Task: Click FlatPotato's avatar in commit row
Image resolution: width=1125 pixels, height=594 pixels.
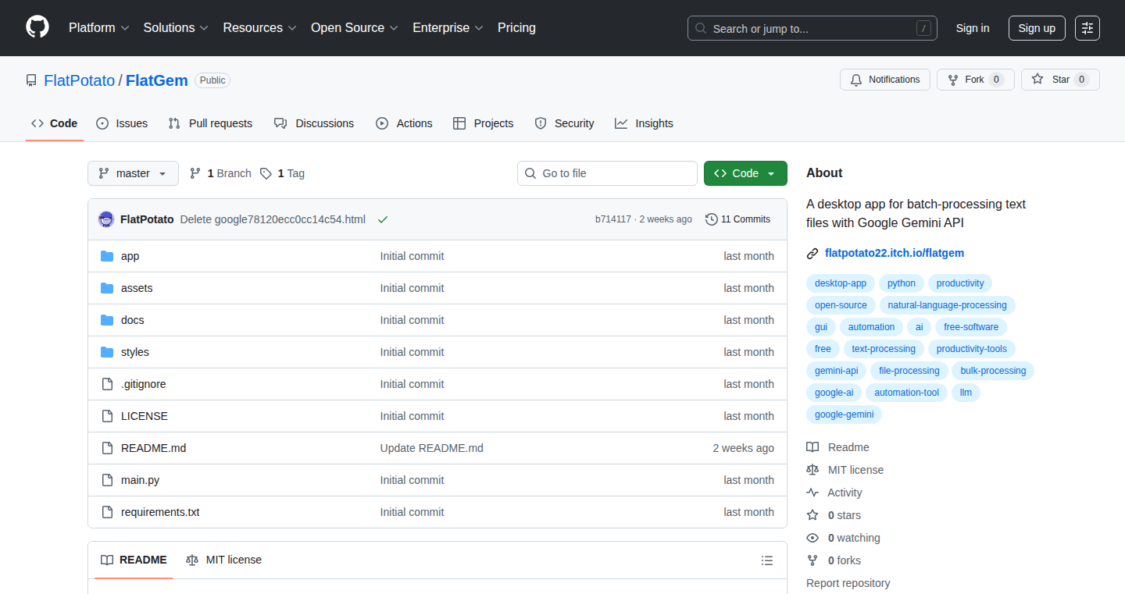Action: pos(106,219)
